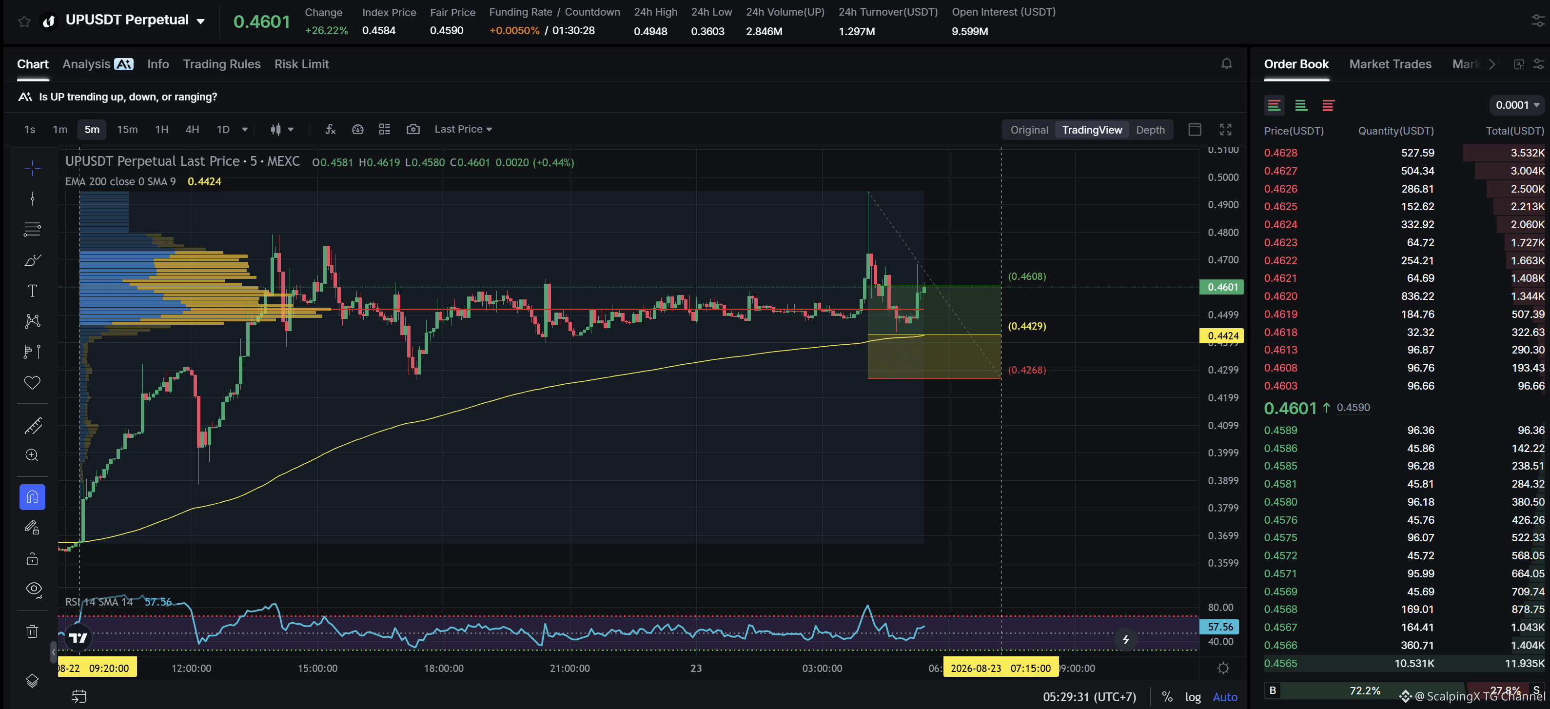Click the go to date icon

tap(79, 696)
